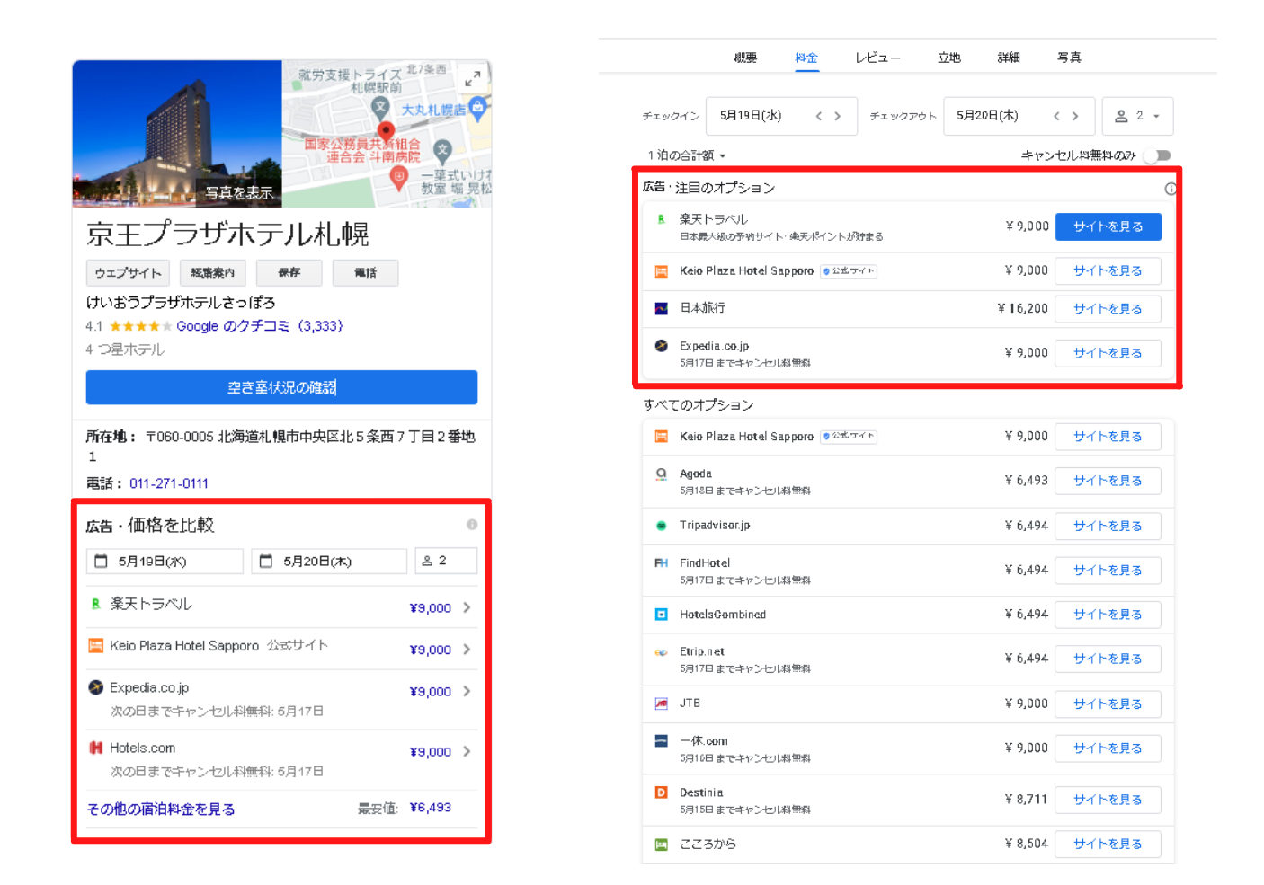Expand the map using the fullscreen arrows icon

[x=472, y=80]
